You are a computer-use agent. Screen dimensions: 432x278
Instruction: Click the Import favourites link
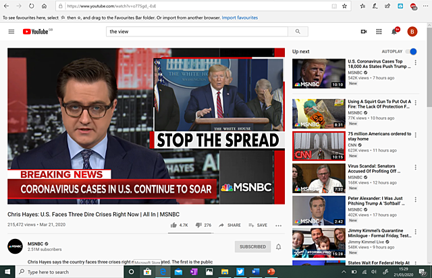point(240,18)
